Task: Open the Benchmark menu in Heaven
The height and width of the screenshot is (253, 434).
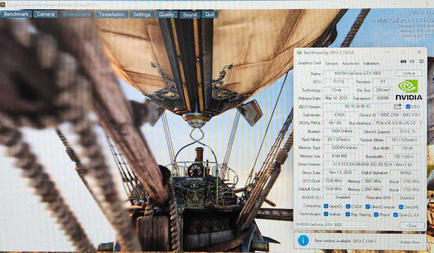Action: click(x=16, y=14)
